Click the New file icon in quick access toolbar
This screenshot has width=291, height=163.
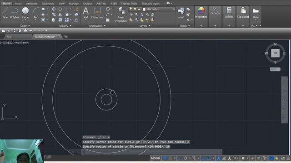pos(4,31)
